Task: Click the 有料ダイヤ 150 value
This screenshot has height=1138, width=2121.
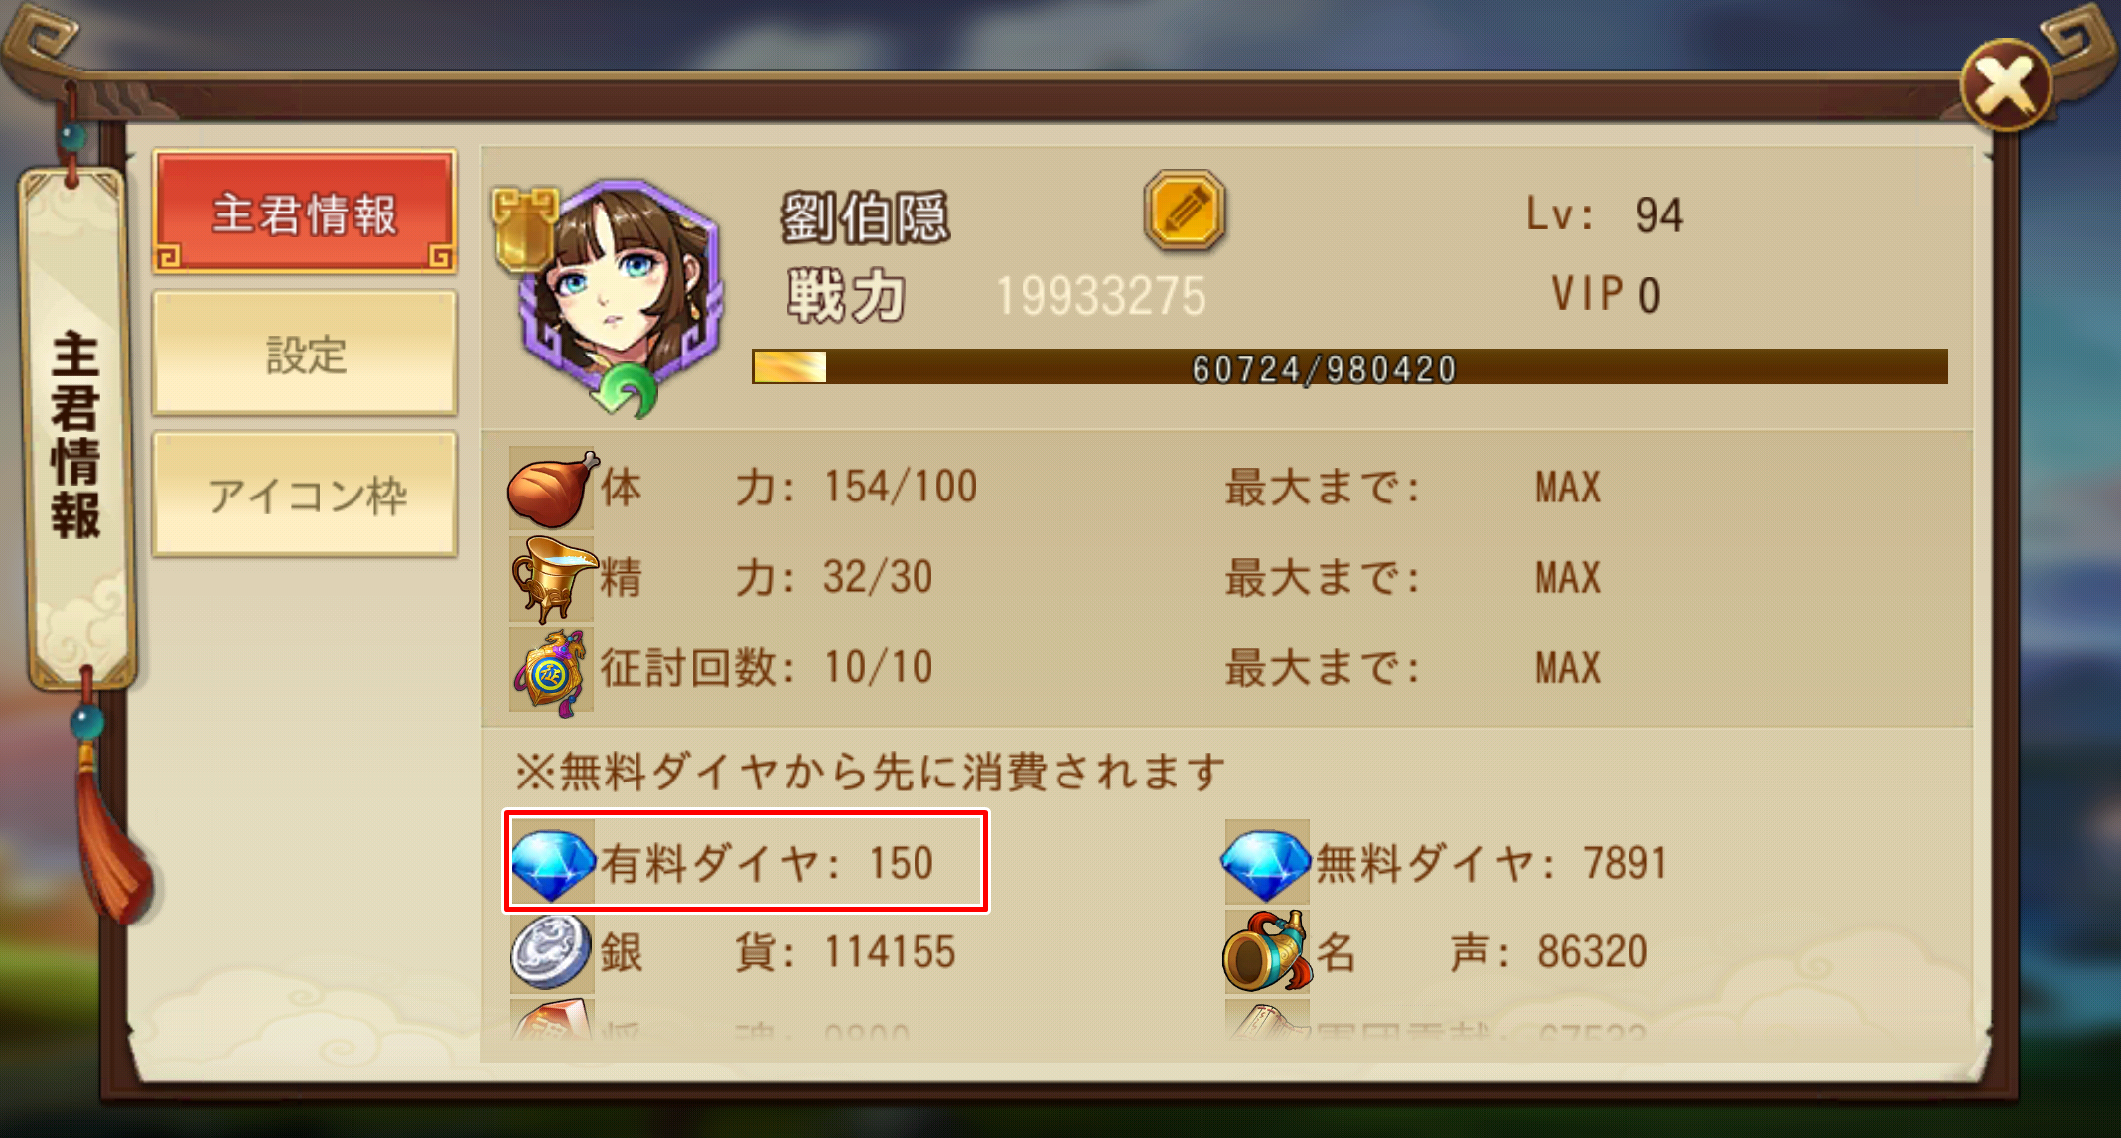Action: click(901, 863)
